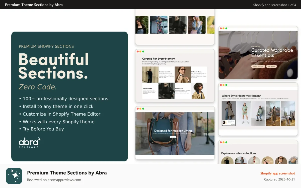Viewport: 301px width, 188px height.
Task: Open the denim jacket photo in top strip
Action: coord(197,25)
